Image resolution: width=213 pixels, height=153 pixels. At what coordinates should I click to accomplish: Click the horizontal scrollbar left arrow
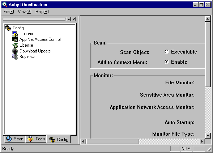(83, 141)
